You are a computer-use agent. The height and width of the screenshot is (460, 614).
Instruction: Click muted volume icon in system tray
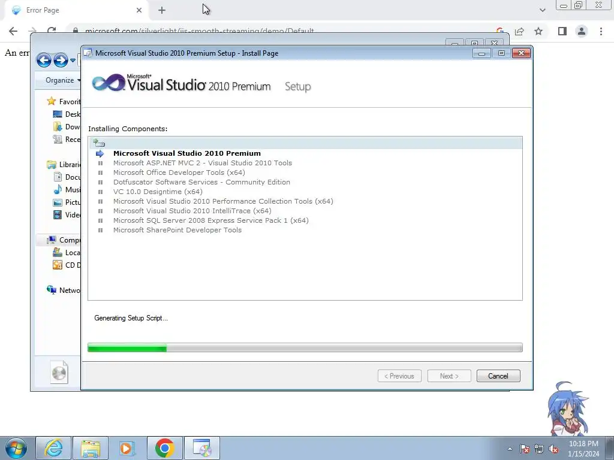[553, 449]
